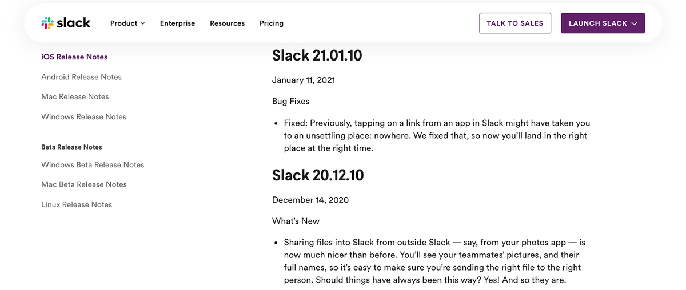Click the Beta Release Notes section label
686x290 pixels.
(x=71, y=147)
